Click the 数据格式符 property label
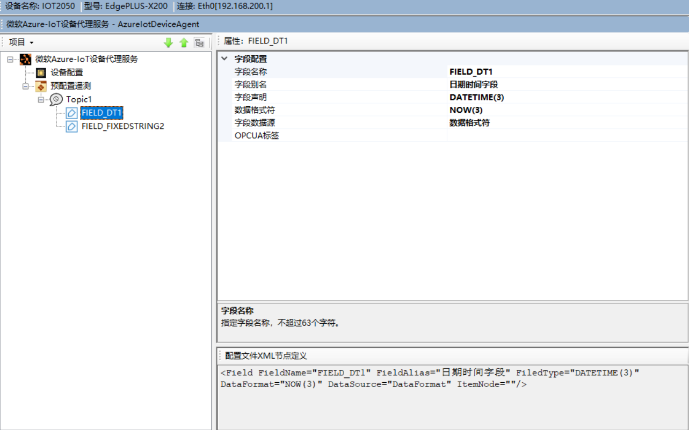This screenshot has width=689, height=430. 255,110
